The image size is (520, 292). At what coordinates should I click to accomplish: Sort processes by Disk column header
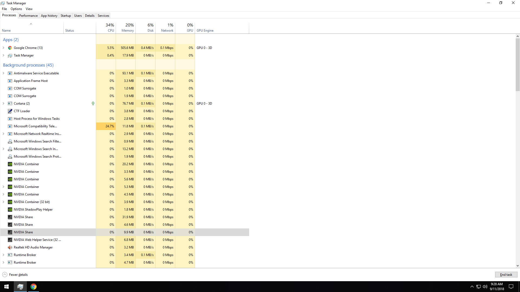click(145, 28)
